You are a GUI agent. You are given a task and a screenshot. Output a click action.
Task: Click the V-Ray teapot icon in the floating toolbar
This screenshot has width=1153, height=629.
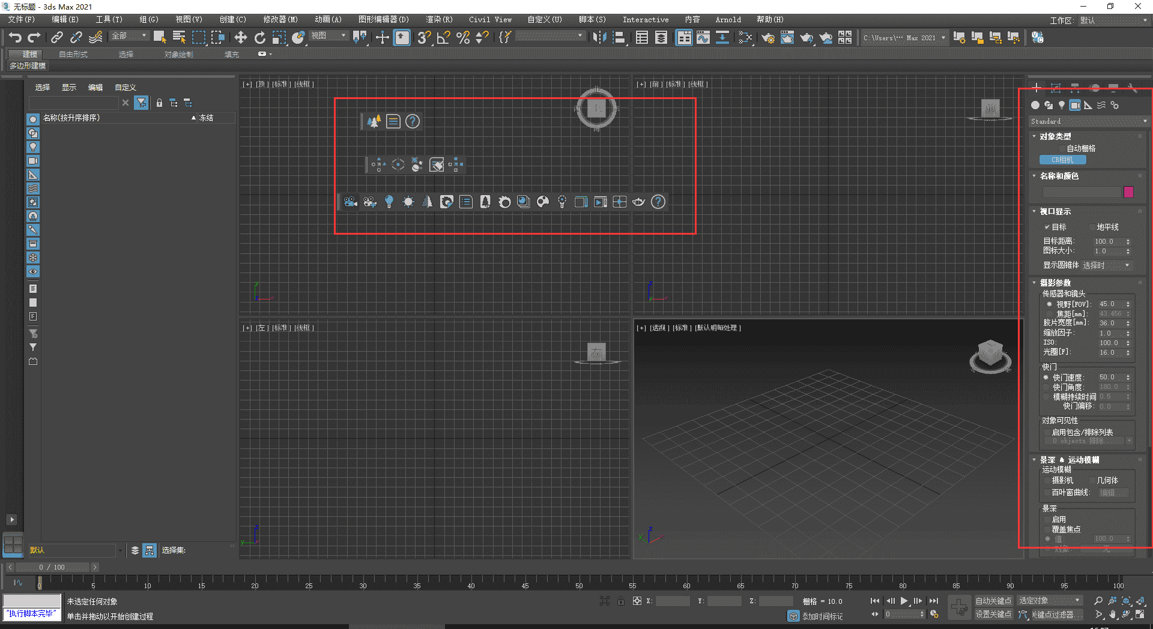pyautogui.click(x=638, y=202)
